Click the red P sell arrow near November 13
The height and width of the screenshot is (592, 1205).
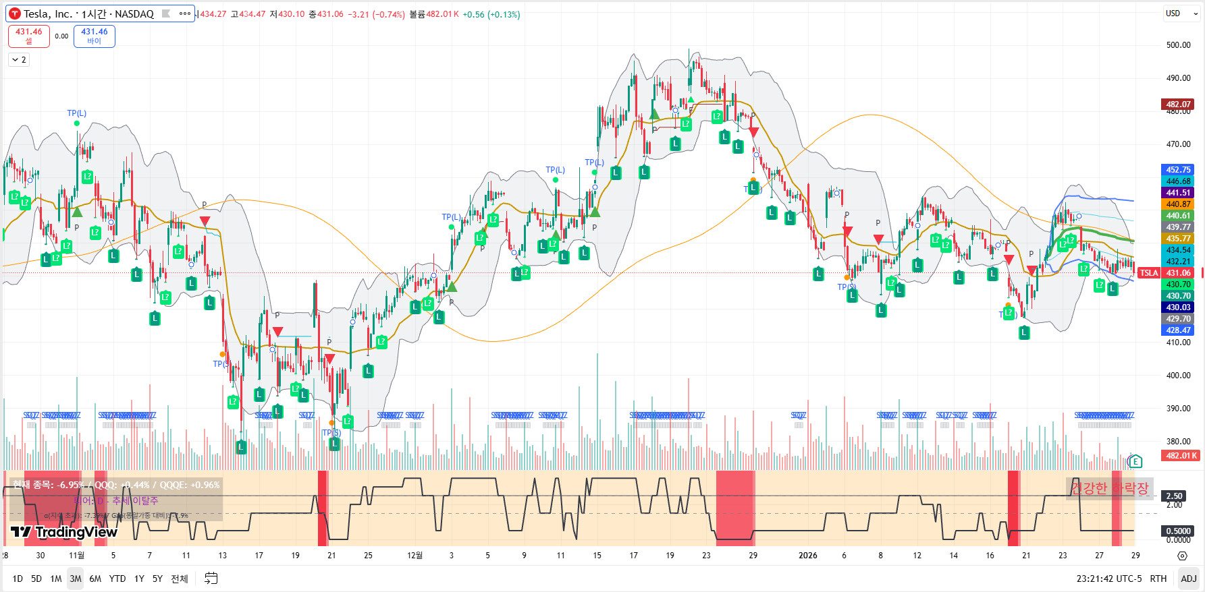205,220
